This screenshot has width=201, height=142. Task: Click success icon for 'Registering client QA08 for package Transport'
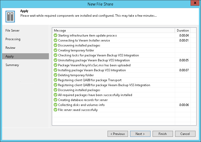click(x=55, y=80)
